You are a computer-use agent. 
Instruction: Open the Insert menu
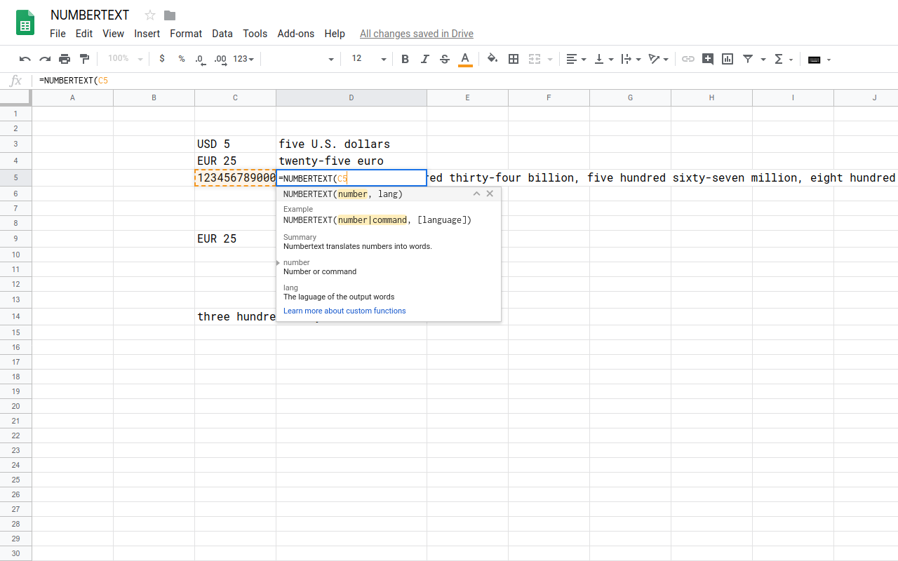[147, 34]
